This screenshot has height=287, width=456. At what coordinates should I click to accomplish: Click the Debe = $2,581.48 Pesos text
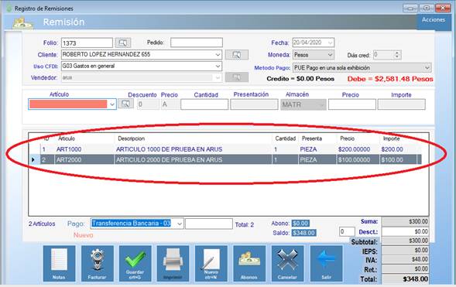390,79
